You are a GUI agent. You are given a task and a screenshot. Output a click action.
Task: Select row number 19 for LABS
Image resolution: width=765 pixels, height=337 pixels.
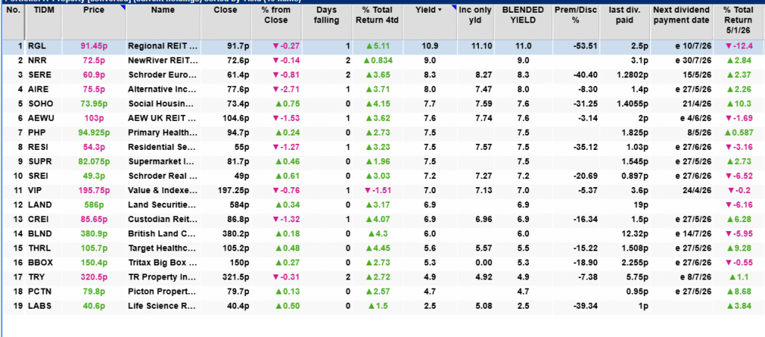pos(13,306)
